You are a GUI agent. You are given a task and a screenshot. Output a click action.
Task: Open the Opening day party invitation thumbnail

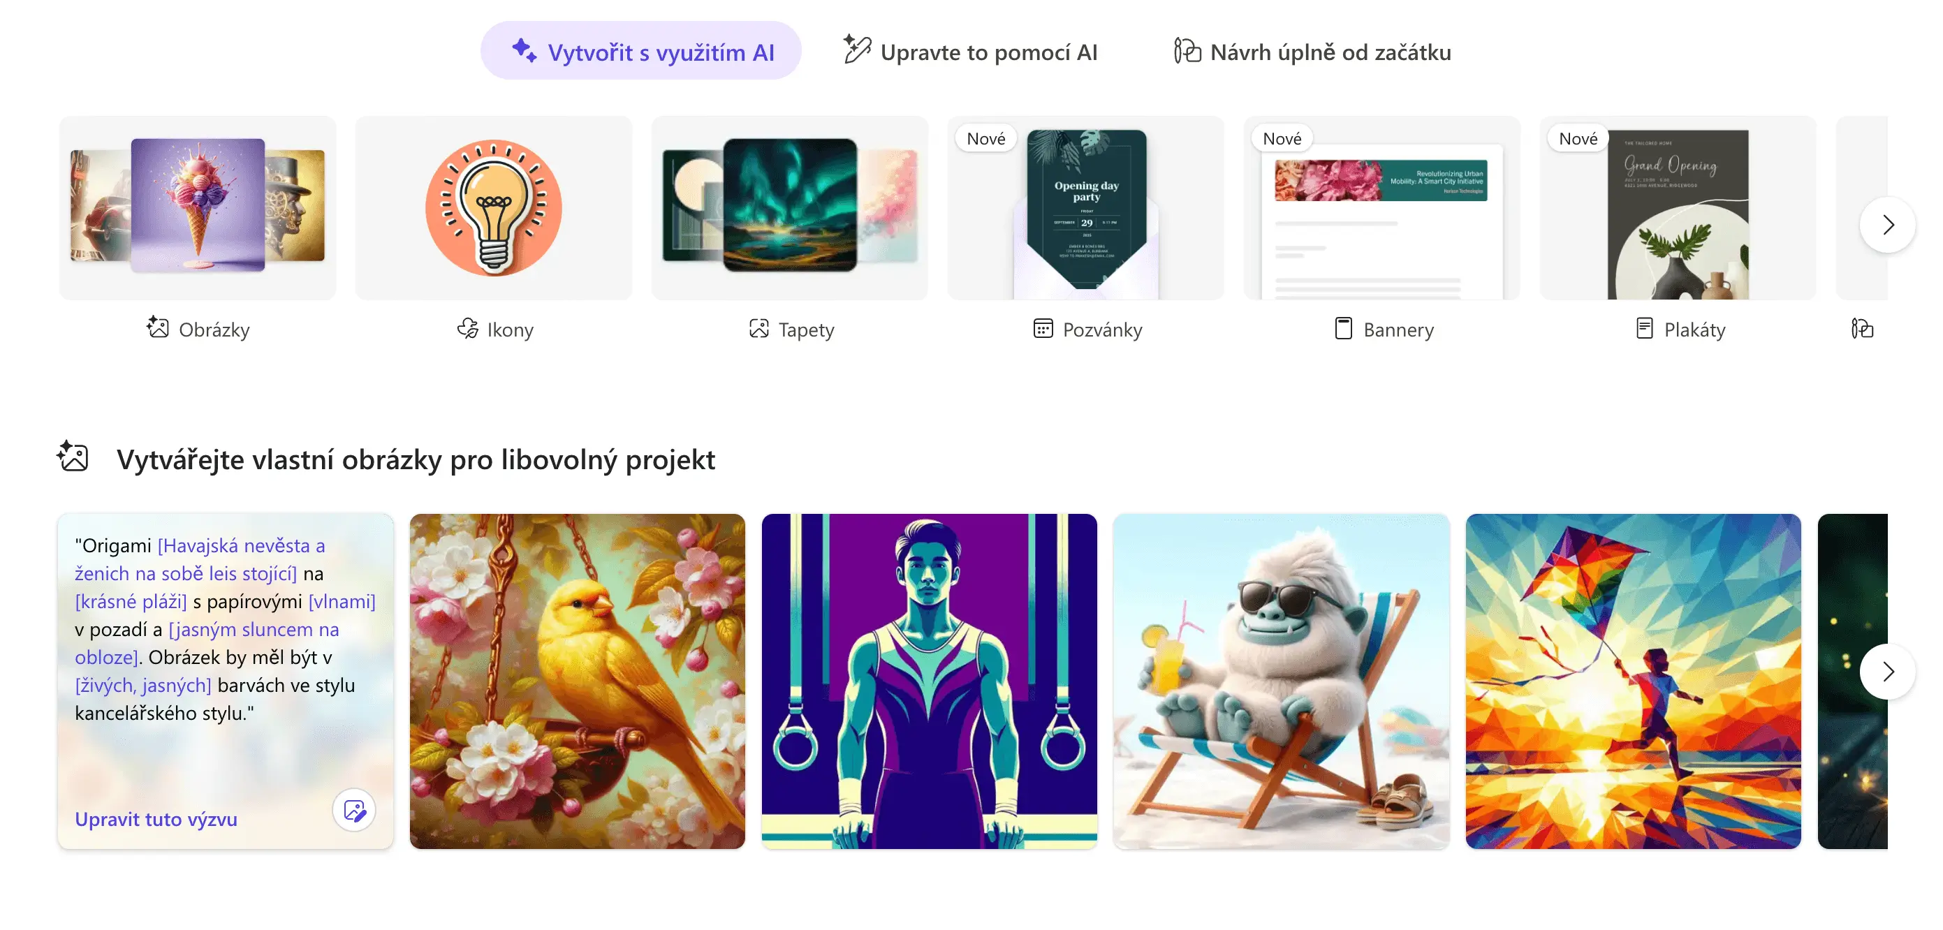[1085, 207]
